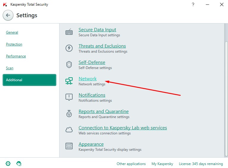The height and width of the screenshot is (168, 228).
Task: Open the Reports and Quarantine link
Action: tap(104, 112)
